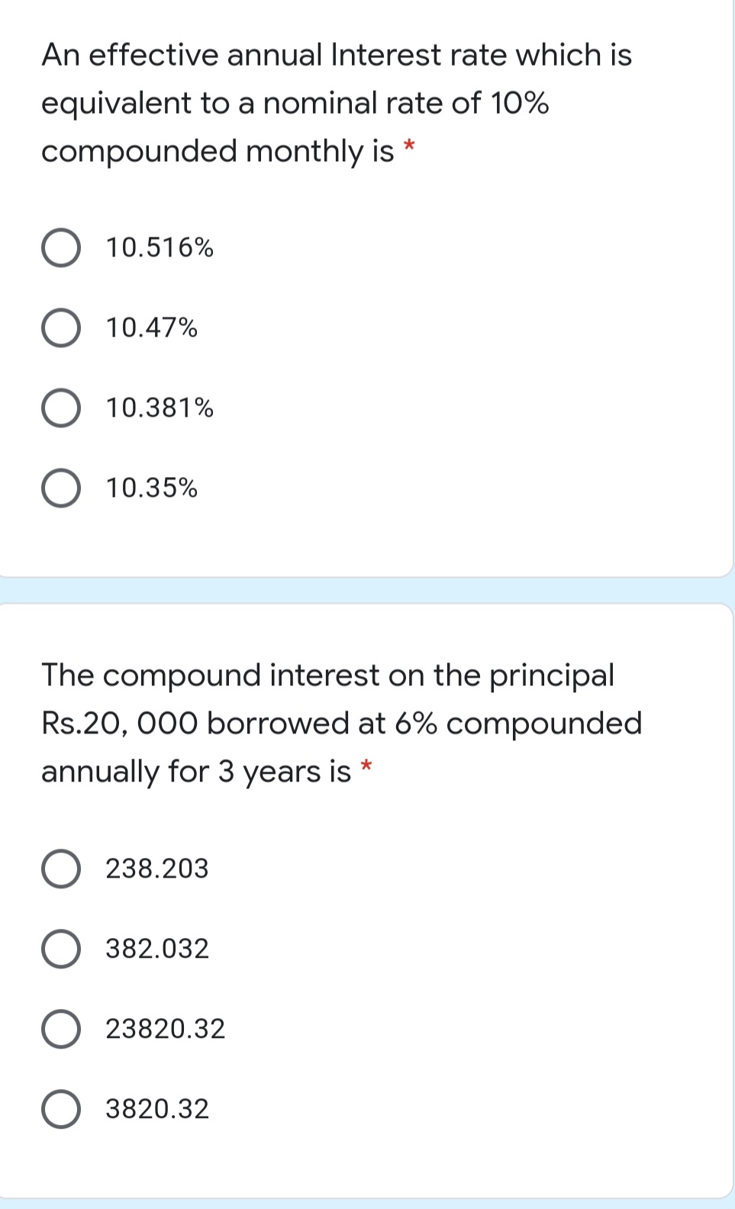Select the 10.516% answer option
This screenshot has height=1209, width=735.
pyautogui.click(x=63, y=247)
